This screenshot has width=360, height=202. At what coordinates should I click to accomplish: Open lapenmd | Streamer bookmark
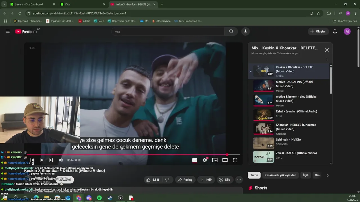(x=28, y=21)
